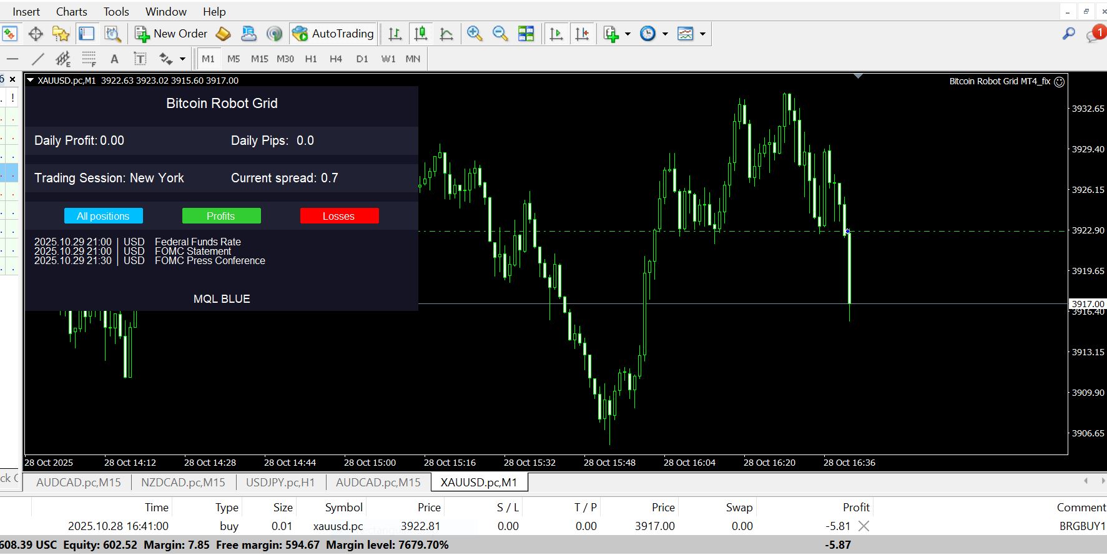Open the periodicity clock dropdown
Image resolution: width=1107 pixels, height=555 pixels.
click(x=665, y=34)
